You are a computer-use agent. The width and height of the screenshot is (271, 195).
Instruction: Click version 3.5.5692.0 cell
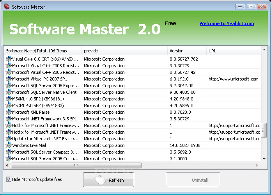click(180, 152)
